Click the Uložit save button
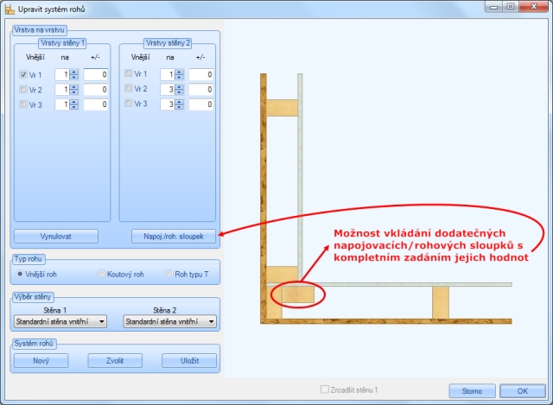 pos(189,361)
